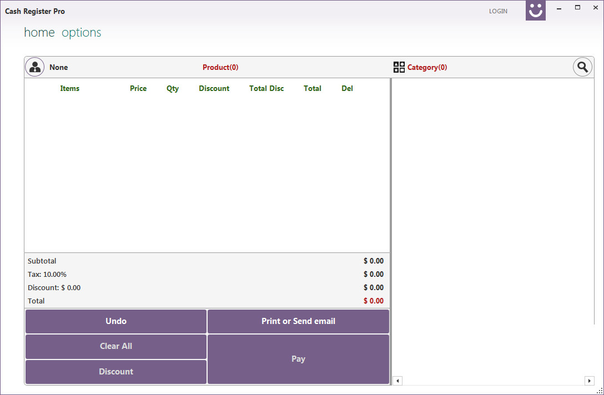This screenshot has height=395, width=604.
Task: Open the home tab
Action: 39,32
